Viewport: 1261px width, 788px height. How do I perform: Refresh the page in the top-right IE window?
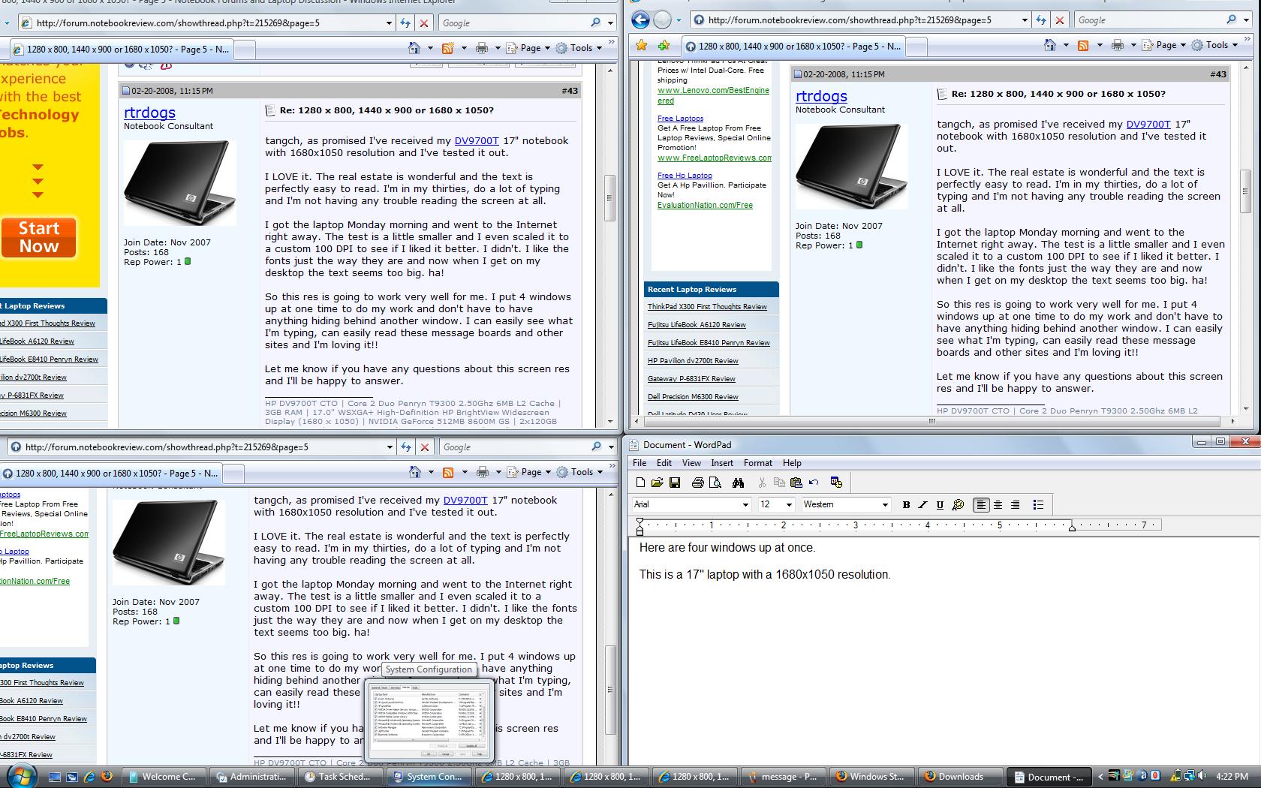tap(1041, 20)
